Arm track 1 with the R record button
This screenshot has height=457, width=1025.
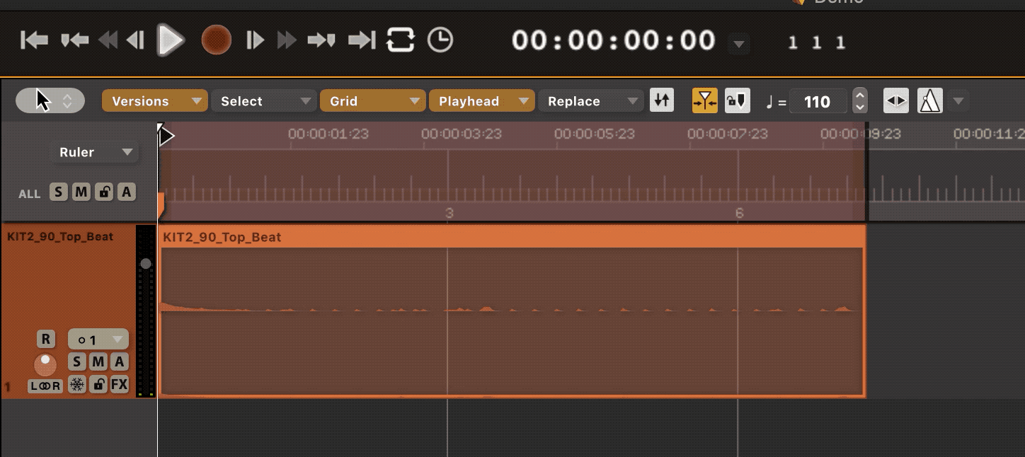[46, 339]
